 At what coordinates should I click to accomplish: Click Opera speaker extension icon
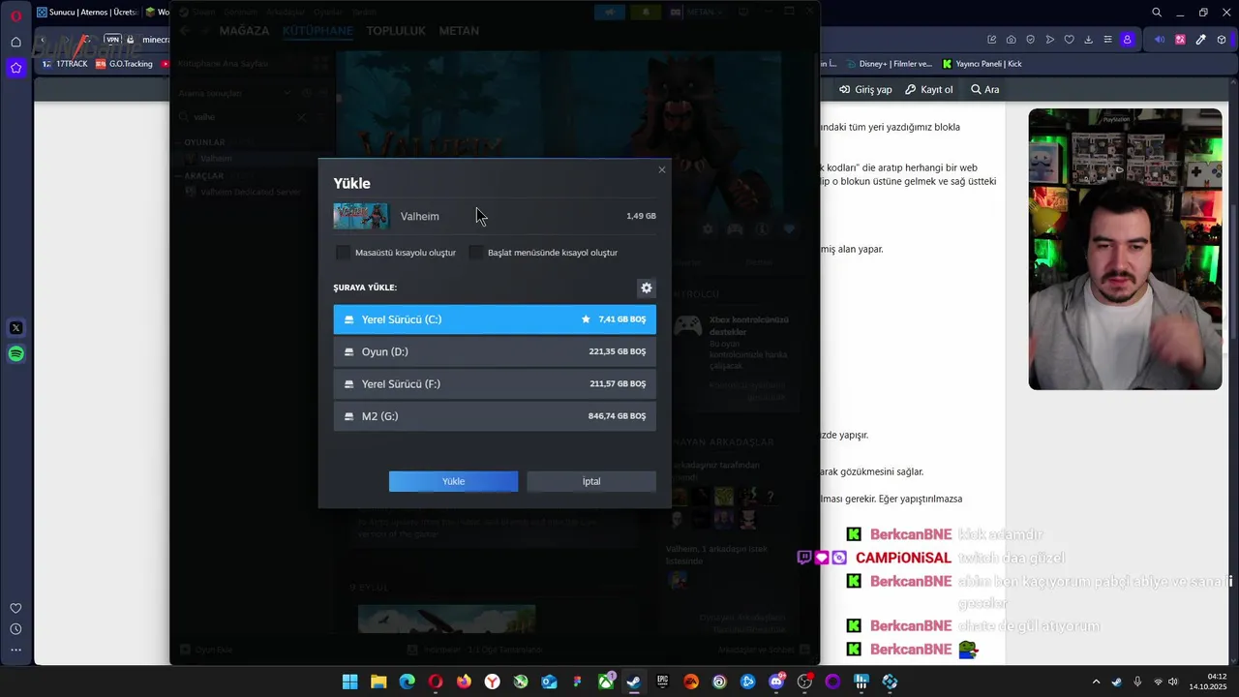(x=1161, y=40)
